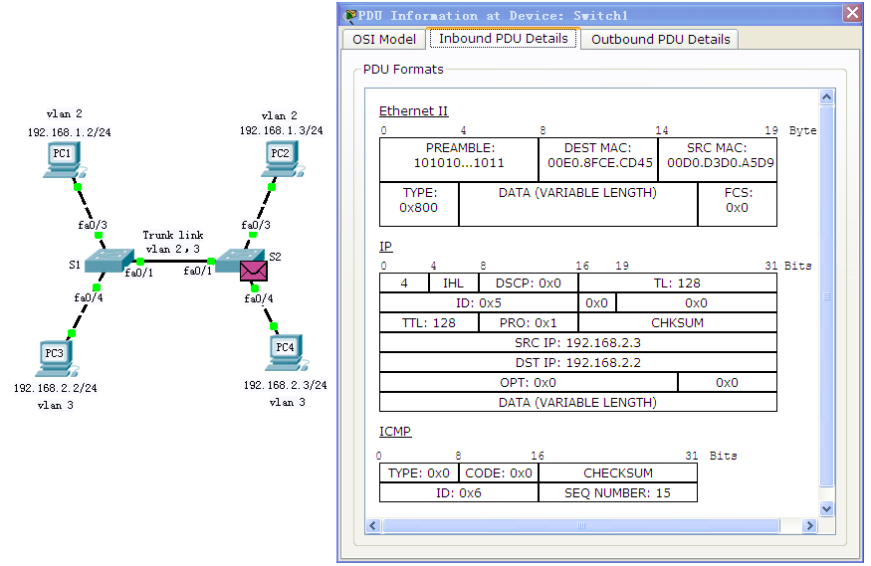The image size is (871, 566).
Task: Select the Inbound PDU Details tab
Action: point(504,38)
